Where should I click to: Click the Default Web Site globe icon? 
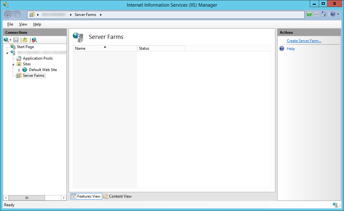(x=25, y=69)
